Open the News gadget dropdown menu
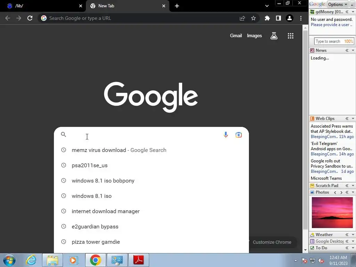 [x=353, y=50]
